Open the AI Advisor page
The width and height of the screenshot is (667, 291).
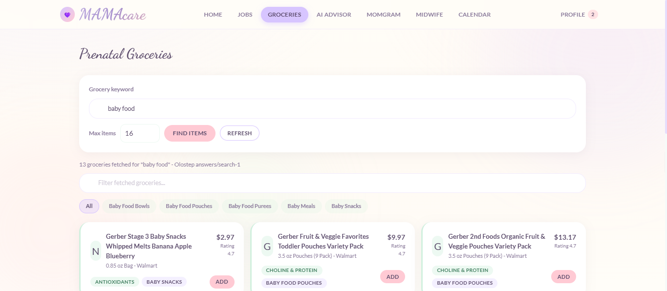pos(334,15)
